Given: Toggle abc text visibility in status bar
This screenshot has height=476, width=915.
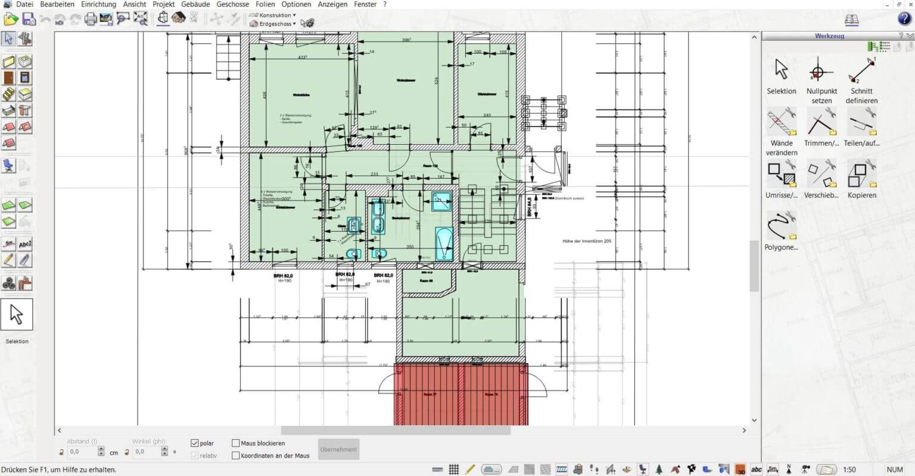Looking at the screenshot, I should pos(757,469).
